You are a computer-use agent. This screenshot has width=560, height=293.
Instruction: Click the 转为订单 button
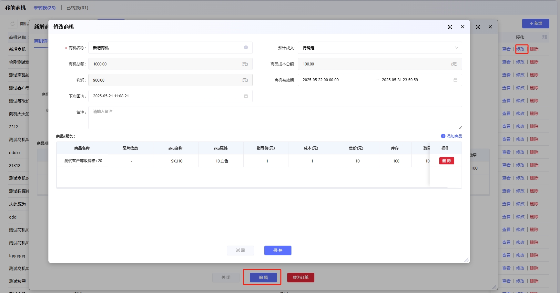[300, 278]
